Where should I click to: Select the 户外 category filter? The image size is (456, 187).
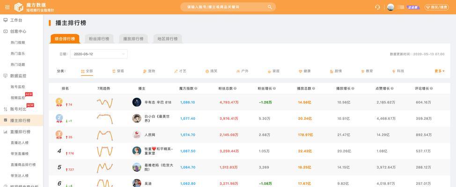242,71
